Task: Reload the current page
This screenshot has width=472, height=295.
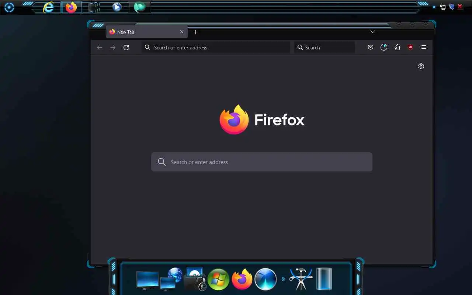Action: 126,48
